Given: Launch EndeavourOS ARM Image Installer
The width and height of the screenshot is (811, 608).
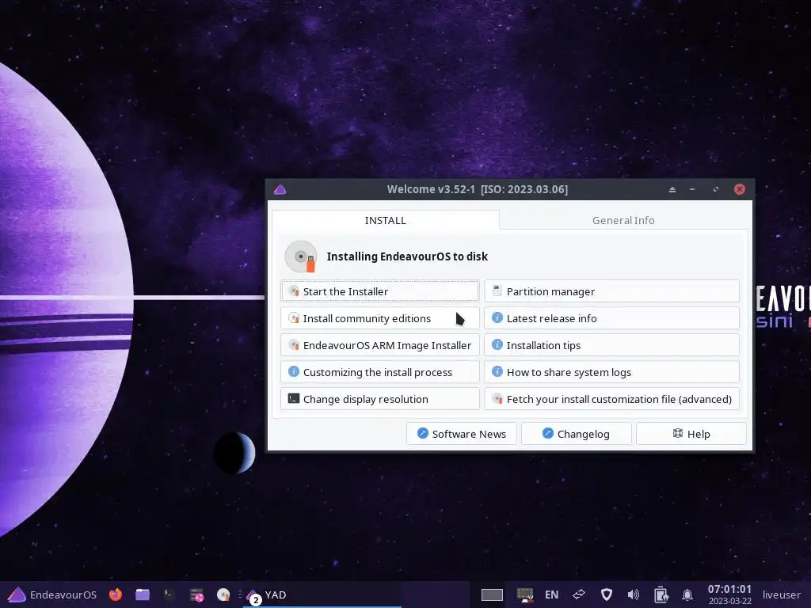Looking at the screenshot, I should pos(379,345).
